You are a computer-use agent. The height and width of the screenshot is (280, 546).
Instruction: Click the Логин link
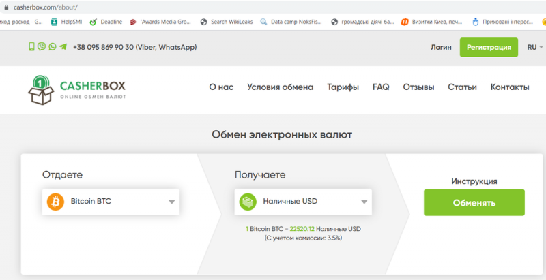click(441, 48)
